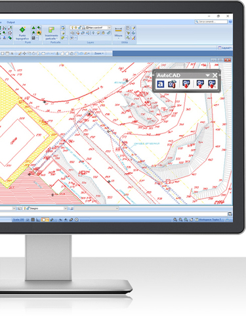Click the green triangle icon in Punti group
Image resolution: width=246 pixels, height=316 pixels.
point(33,28)
